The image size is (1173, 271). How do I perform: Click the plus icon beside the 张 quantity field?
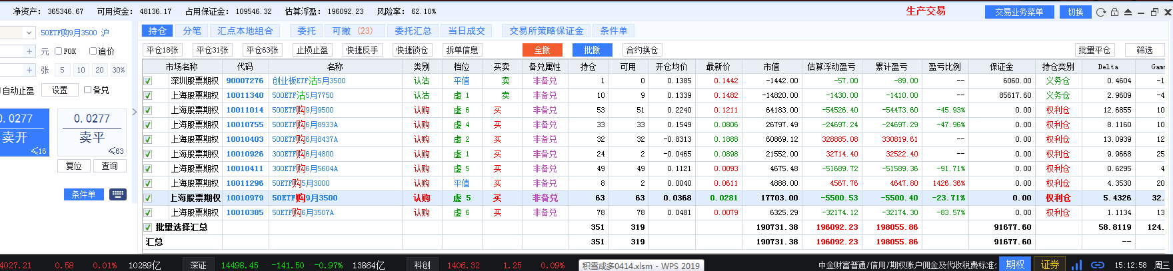(29, 70)
